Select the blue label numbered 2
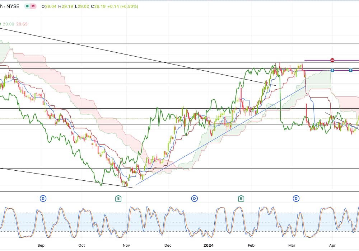The image size is (359, 251). 350,70
